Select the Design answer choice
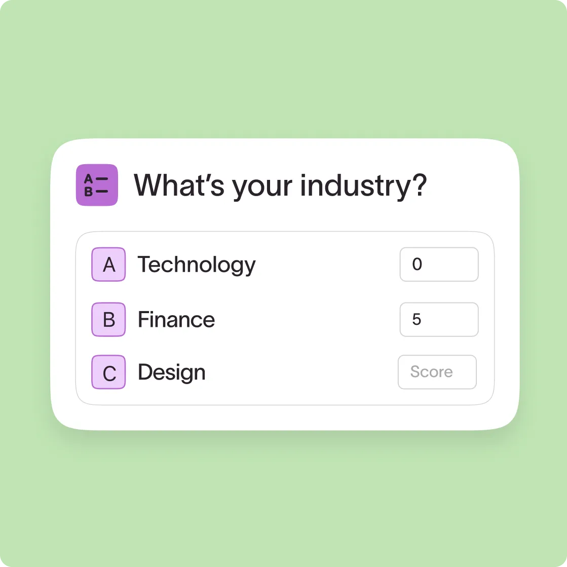Viewport: 567px width, 567px height. pos(171,372)
